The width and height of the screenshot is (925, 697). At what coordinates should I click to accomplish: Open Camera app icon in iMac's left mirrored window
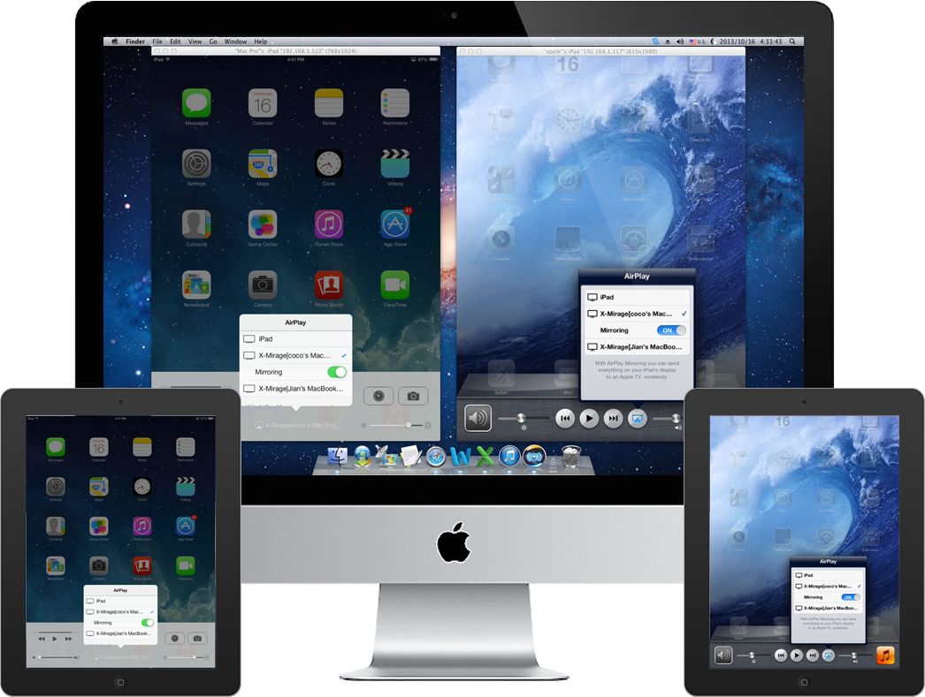pos(263,285)
